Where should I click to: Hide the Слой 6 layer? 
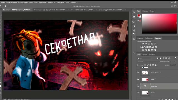(x=138, y=93)
